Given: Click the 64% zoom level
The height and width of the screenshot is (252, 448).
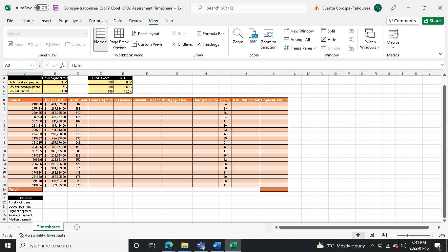Looking at the screenshot, I should click(x=441, y=235).
